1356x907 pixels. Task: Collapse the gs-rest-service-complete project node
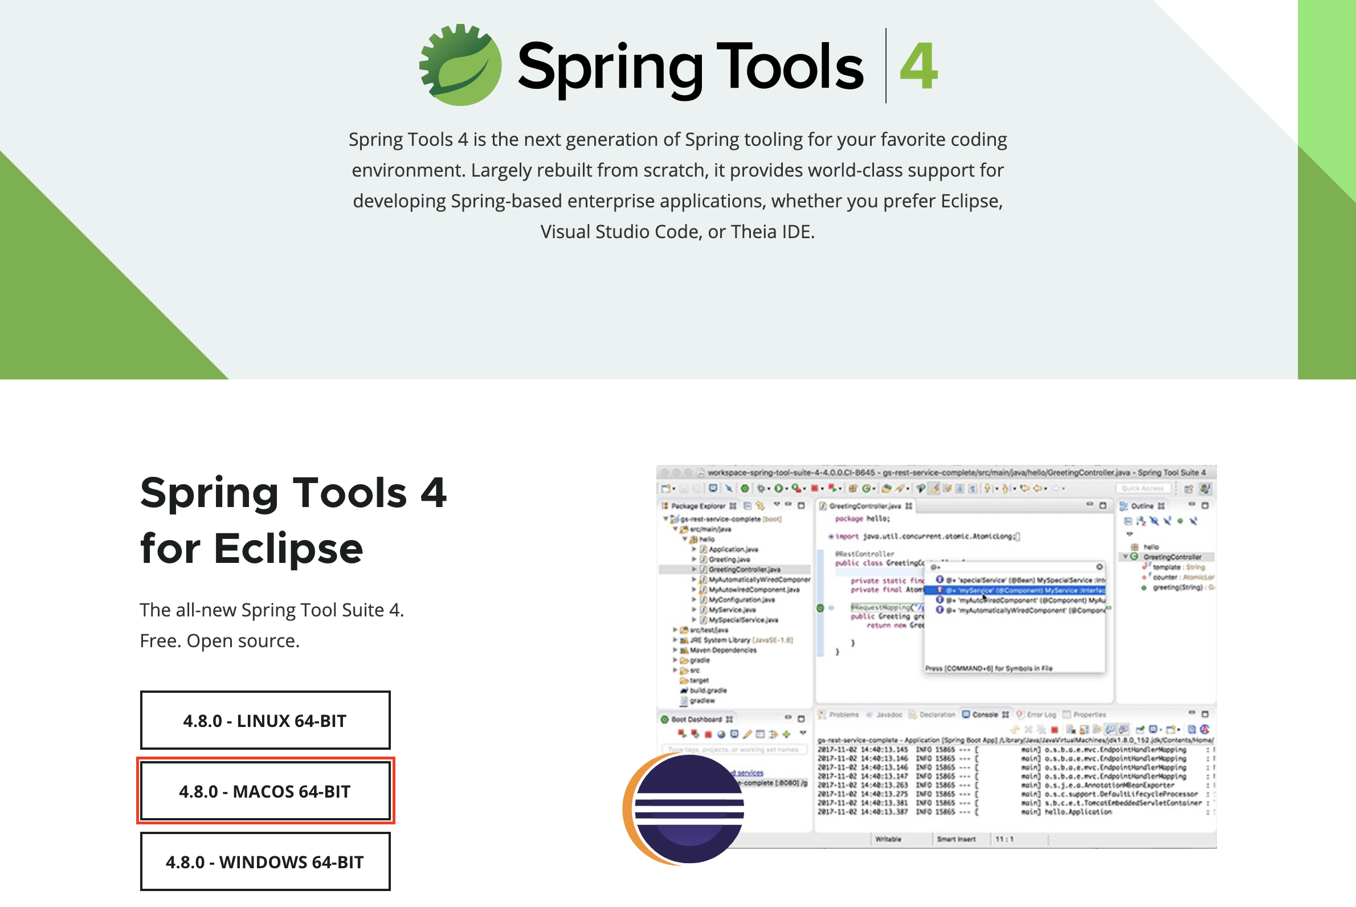point(666,519)
